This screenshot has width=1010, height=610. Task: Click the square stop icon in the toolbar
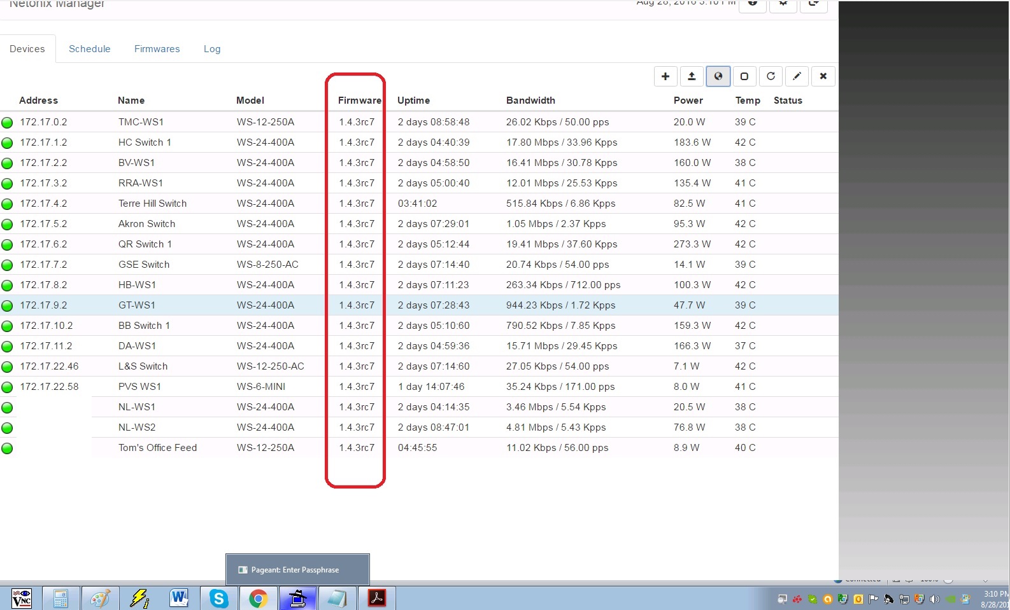pos(744,76)
